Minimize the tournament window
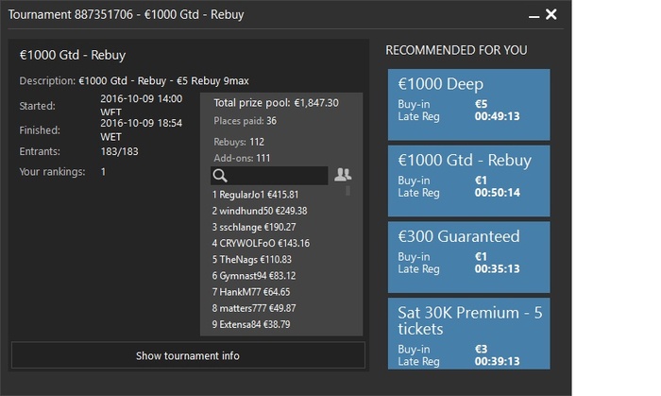This screenshot has width=661, height=396. (x=534, y=16)
